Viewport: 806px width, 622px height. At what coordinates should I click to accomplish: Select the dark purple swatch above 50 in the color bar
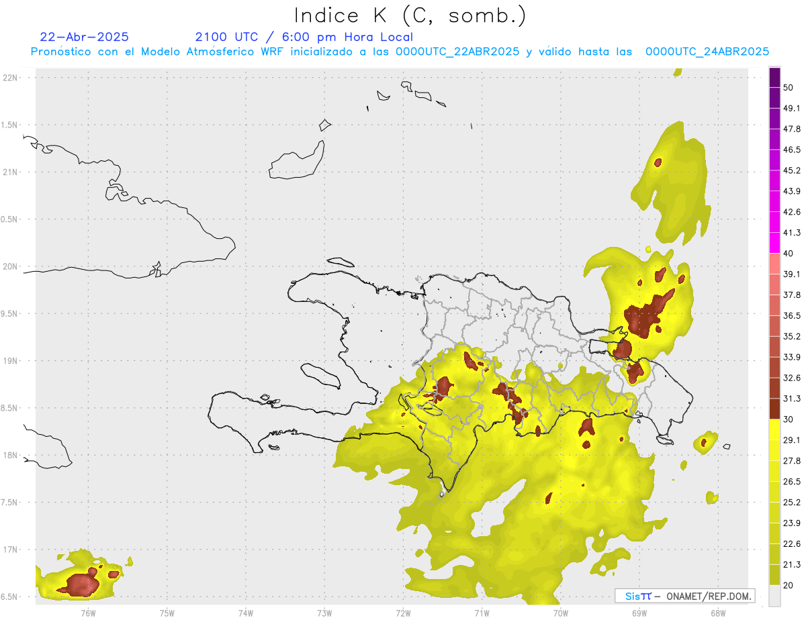(x=774, y=79)
